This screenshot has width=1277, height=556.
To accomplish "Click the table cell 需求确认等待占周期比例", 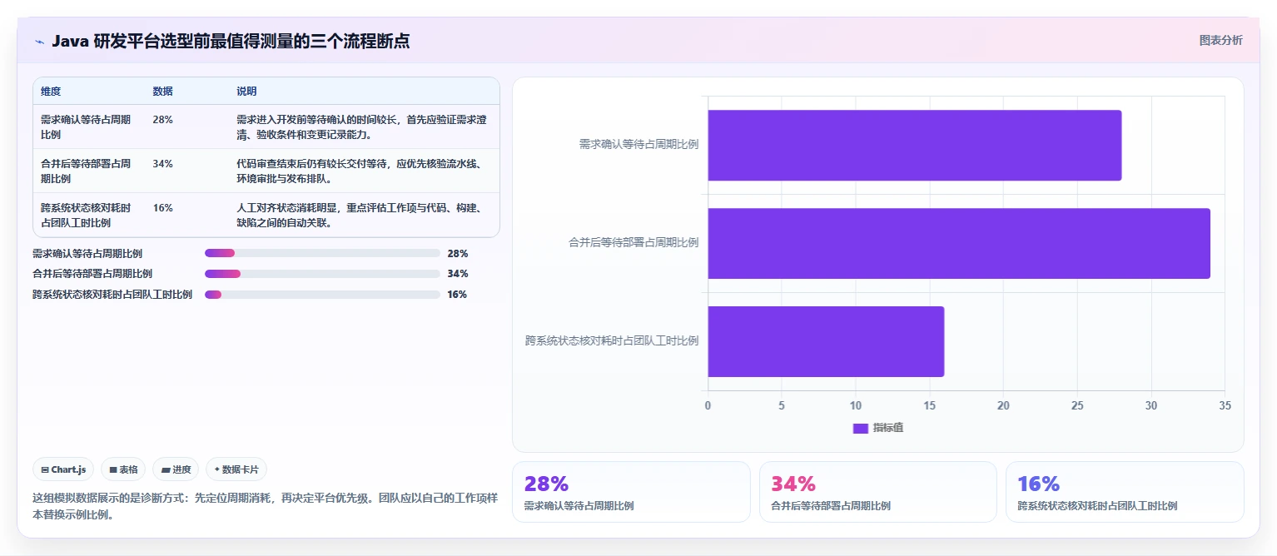I will point(86,127).
